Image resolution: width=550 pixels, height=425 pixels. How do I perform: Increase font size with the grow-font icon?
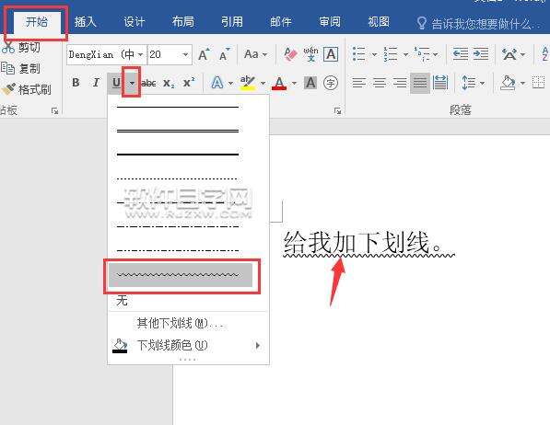click(205, 54)
